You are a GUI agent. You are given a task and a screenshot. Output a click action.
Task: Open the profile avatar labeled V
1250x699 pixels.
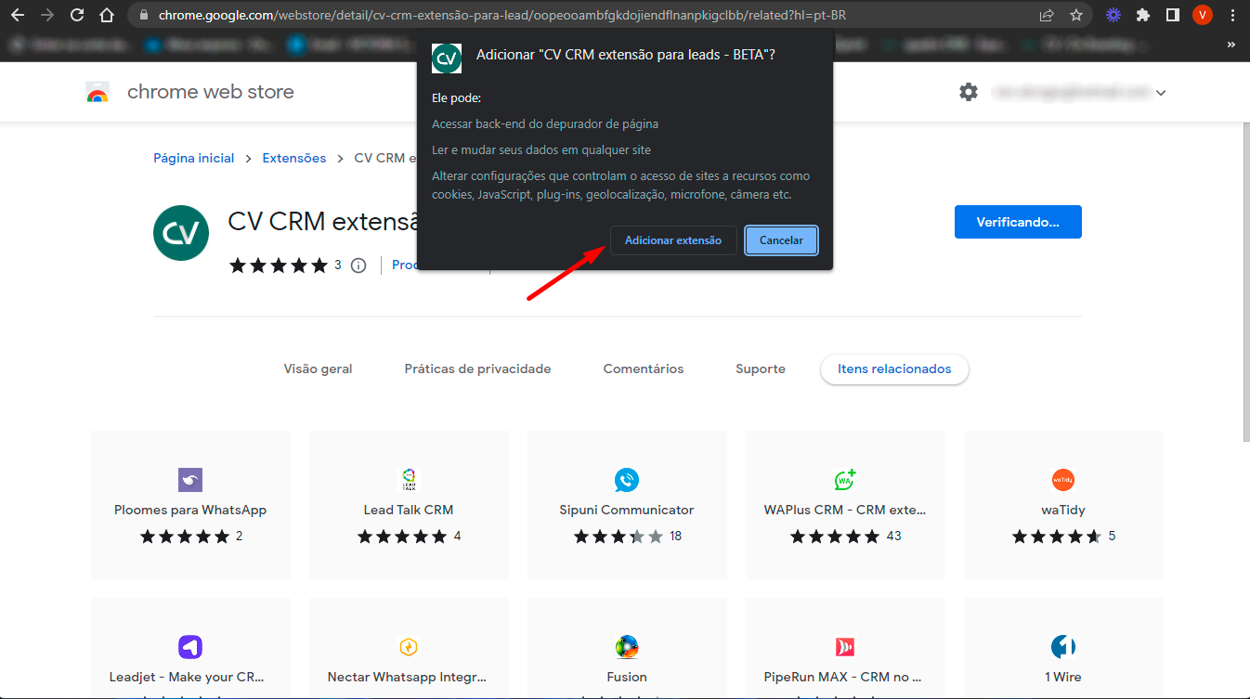[1203, 15]
